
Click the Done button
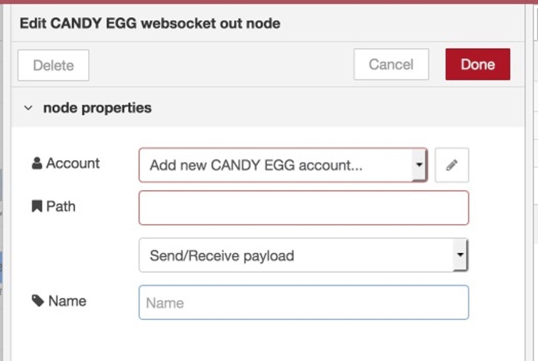click(478, 64)
